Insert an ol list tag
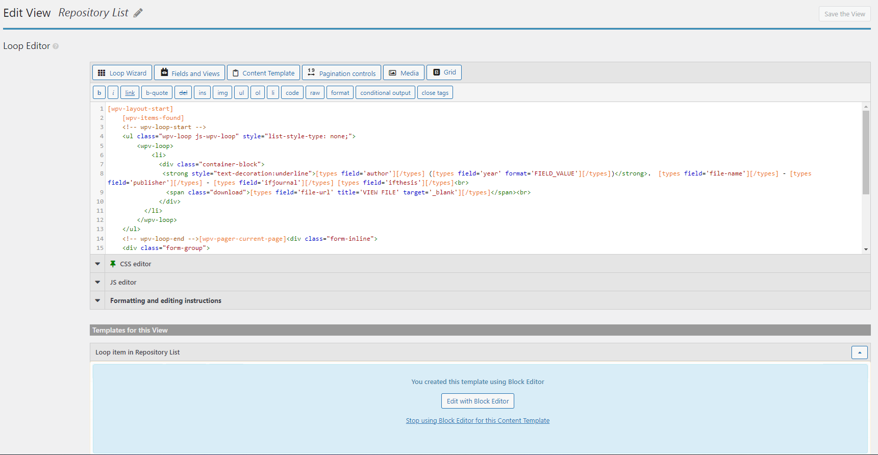Screen dimensions: 878x455 click(258, 93)
